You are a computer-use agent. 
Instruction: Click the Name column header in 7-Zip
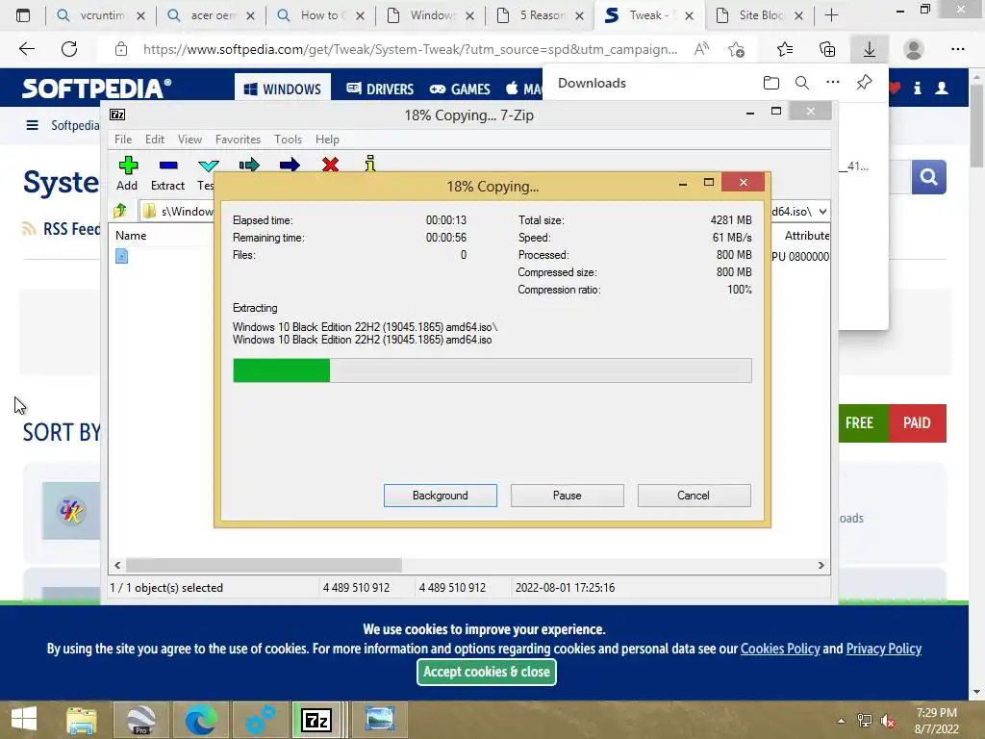click(131, 235)
